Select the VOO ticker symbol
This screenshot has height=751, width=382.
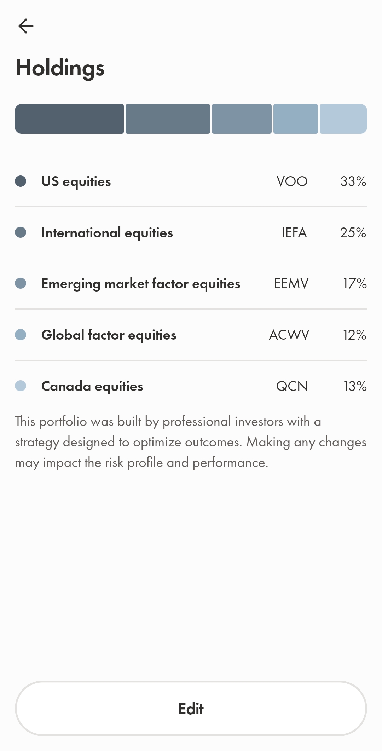pyautogui.click(x=292, y=181)
